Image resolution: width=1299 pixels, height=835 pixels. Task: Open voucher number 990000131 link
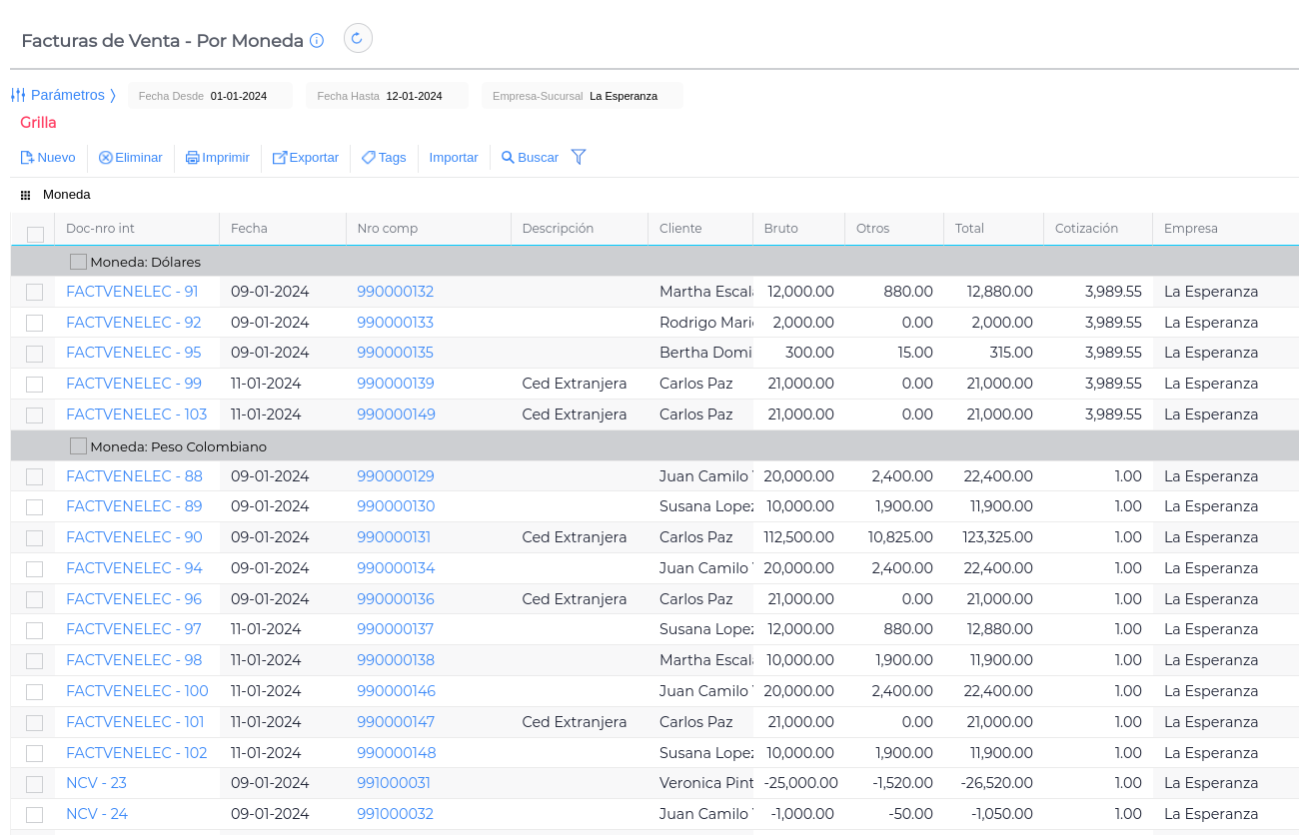pos(394,537)
